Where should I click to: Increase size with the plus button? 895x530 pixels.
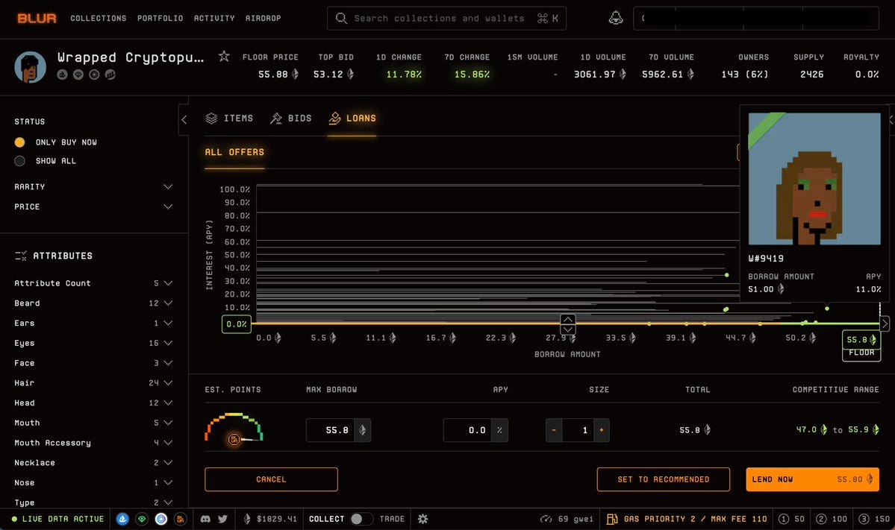tap(601, 430)
